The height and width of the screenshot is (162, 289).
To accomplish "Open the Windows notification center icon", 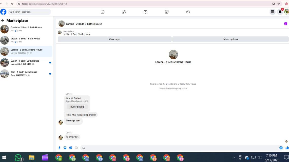I will pyautogui.click(x=286, y=157).
